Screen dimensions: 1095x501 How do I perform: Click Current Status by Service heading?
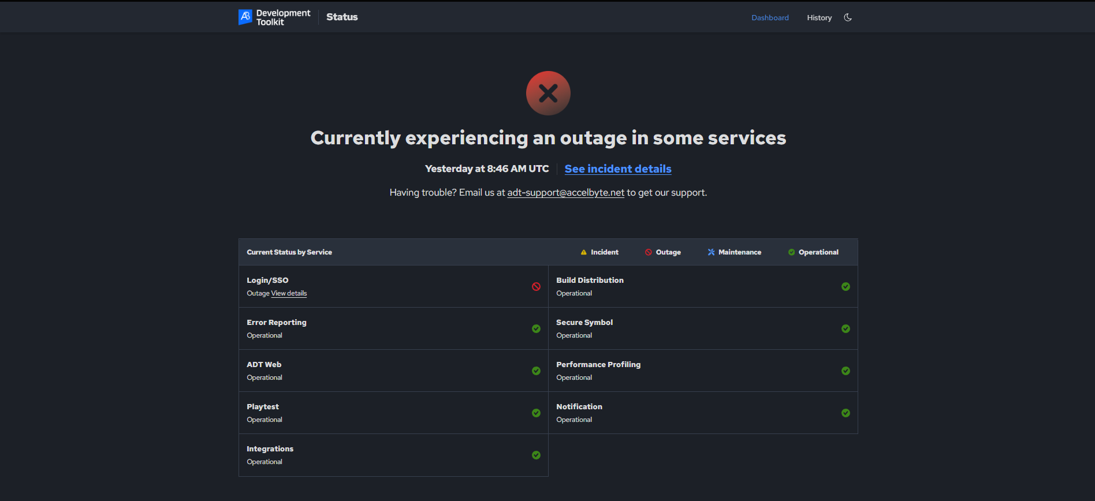pos(289,252)
